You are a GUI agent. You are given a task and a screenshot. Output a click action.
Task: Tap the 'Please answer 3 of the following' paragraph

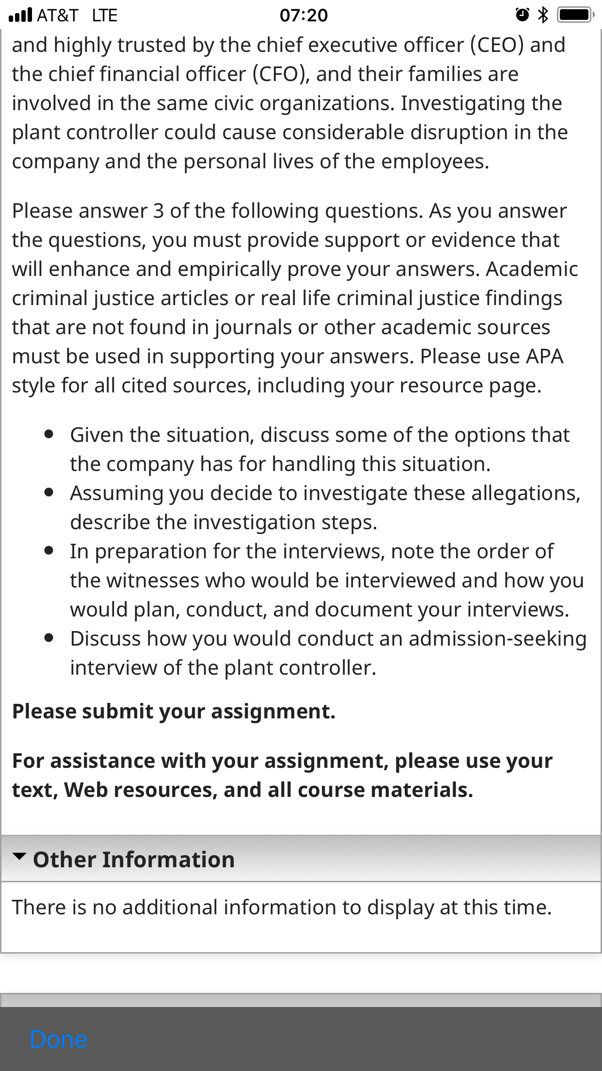point(295,298)
